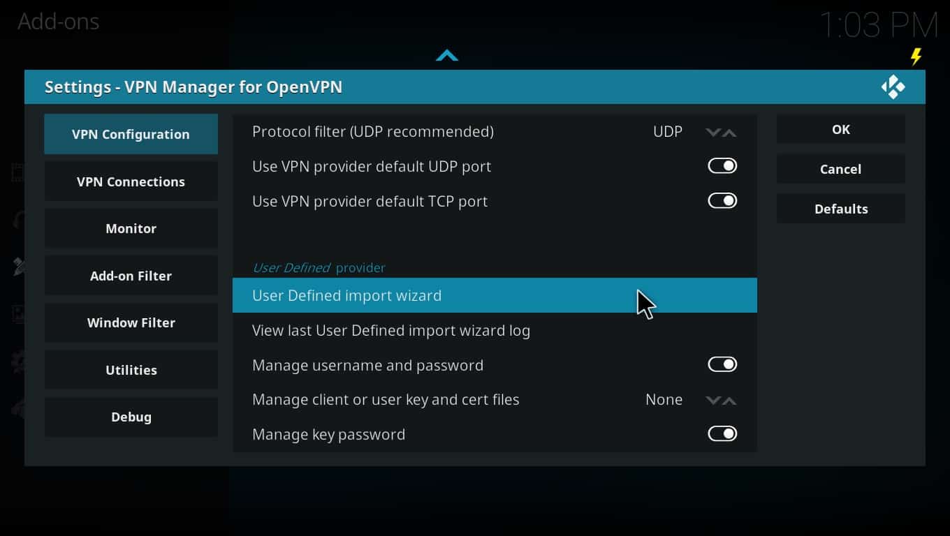Viewport: 950px width, 536px height.
Task: Click the Kodi logo in the title bar
Action: (893, 87)
